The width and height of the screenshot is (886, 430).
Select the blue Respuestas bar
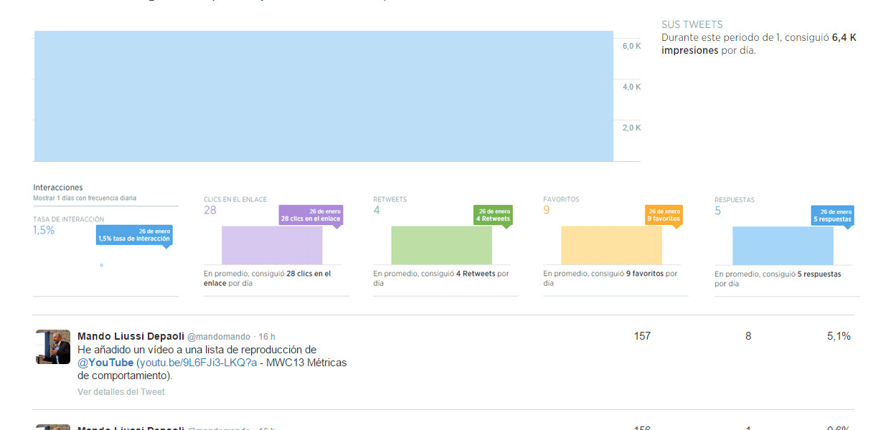point(783,246)
